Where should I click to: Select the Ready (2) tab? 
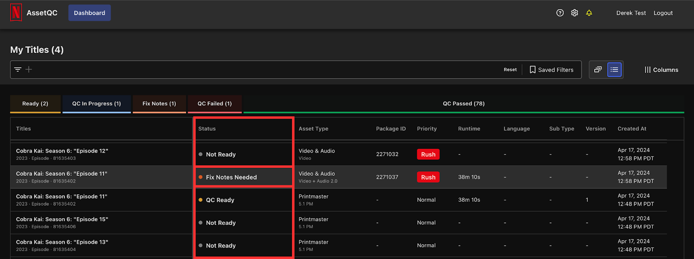36,104
